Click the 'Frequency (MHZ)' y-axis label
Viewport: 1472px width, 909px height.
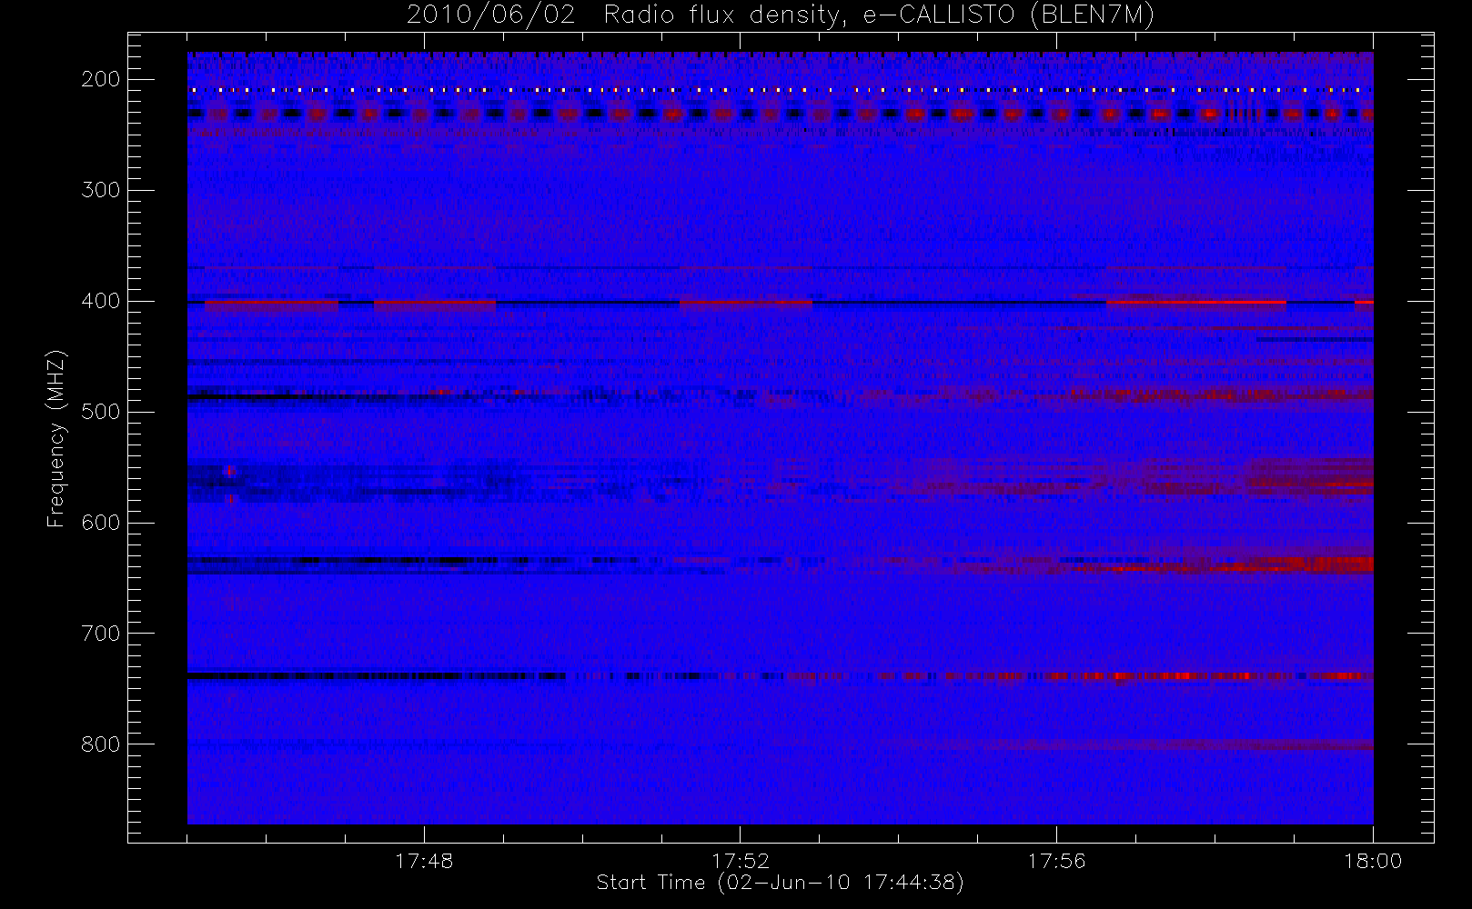(56, 438)
